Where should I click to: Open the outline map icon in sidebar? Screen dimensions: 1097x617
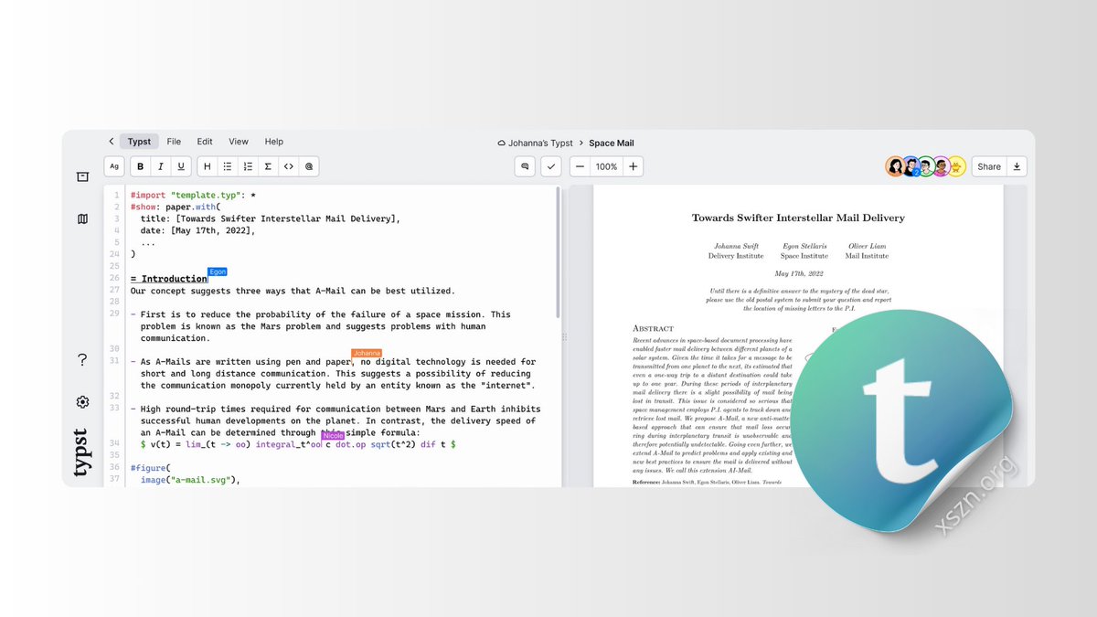pyautogui.click(x=82, y=219)
